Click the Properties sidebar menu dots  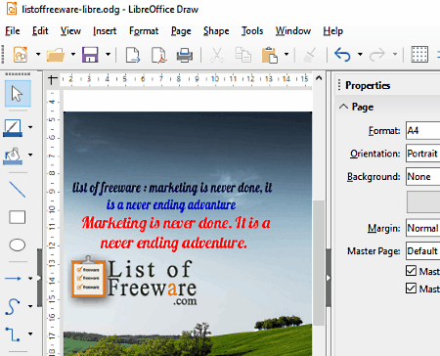click(339, 85)
